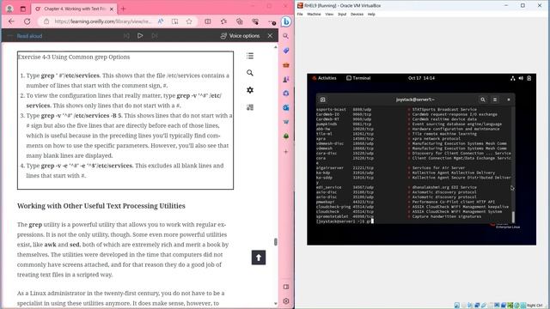Screen dimensions: 550x309
Task: Open Edge sidebar tools briefcase
Action: click(286, 65)
